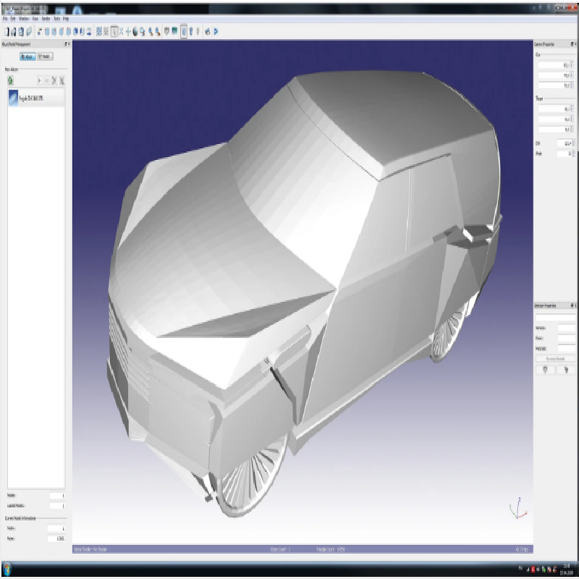Toggle the Model view button

tap(45, 56)
